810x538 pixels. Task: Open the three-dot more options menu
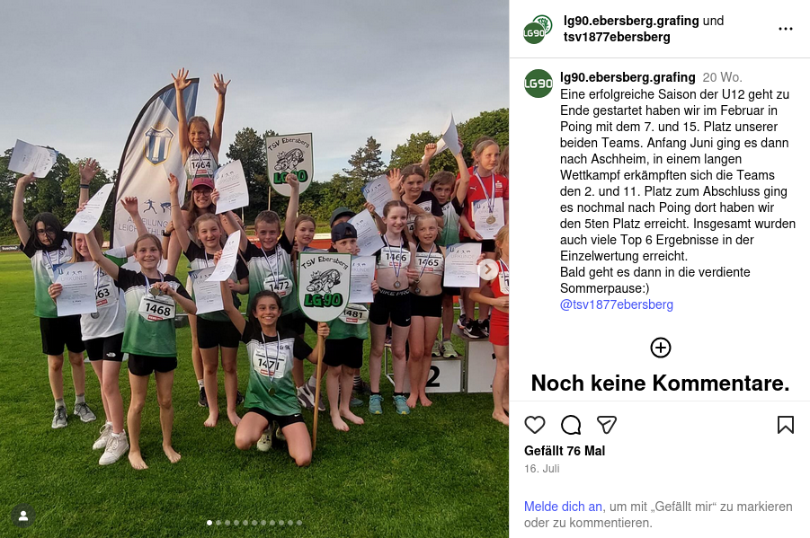click(x=785, y=29)
